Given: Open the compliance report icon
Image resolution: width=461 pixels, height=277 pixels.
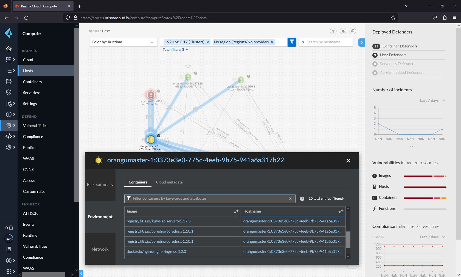Looking at the screenshot, I should click(9, 103).
